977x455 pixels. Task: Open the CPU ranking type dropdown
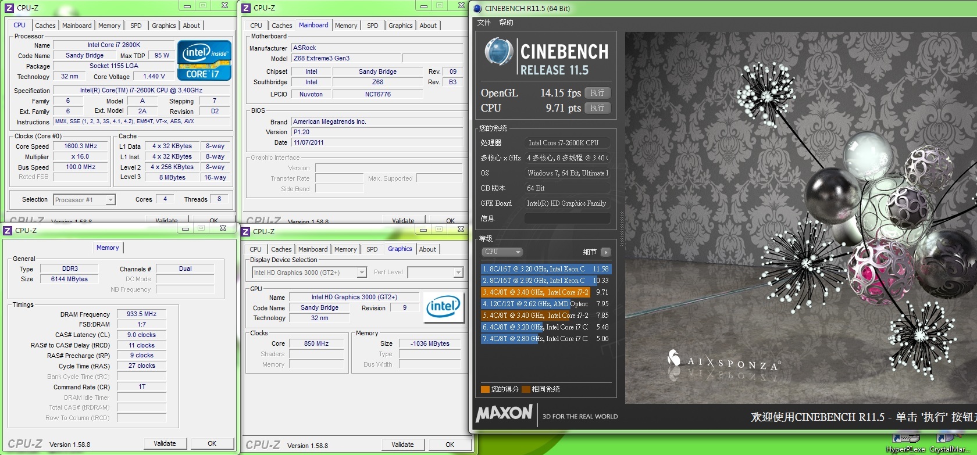coord(502,252)
